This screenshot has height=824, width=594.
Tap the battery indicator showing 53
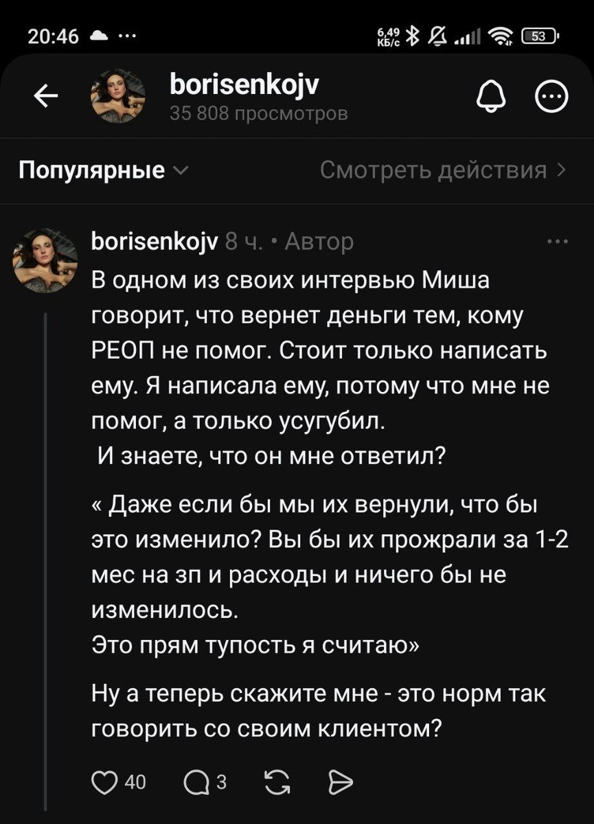pyautogui.click(x=539, y=35)
